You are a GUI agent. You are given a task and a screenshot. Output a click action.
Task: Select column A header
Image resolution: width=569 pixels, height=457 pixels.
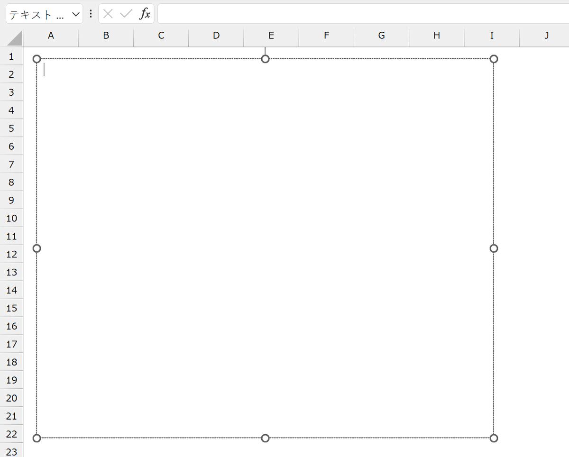[51, 36]
